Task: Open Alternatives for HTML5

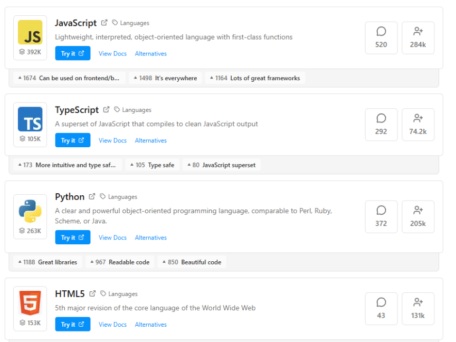Action: [x=150, y=325]
